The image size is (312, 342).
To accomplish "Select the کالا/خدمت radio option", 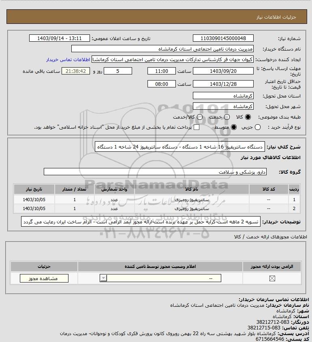I will pyautogui.click(x=199, y=117).
